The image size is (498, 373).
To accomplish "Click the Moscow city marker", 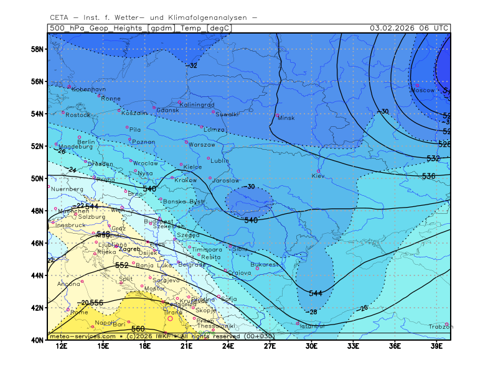I will point(417,85).
